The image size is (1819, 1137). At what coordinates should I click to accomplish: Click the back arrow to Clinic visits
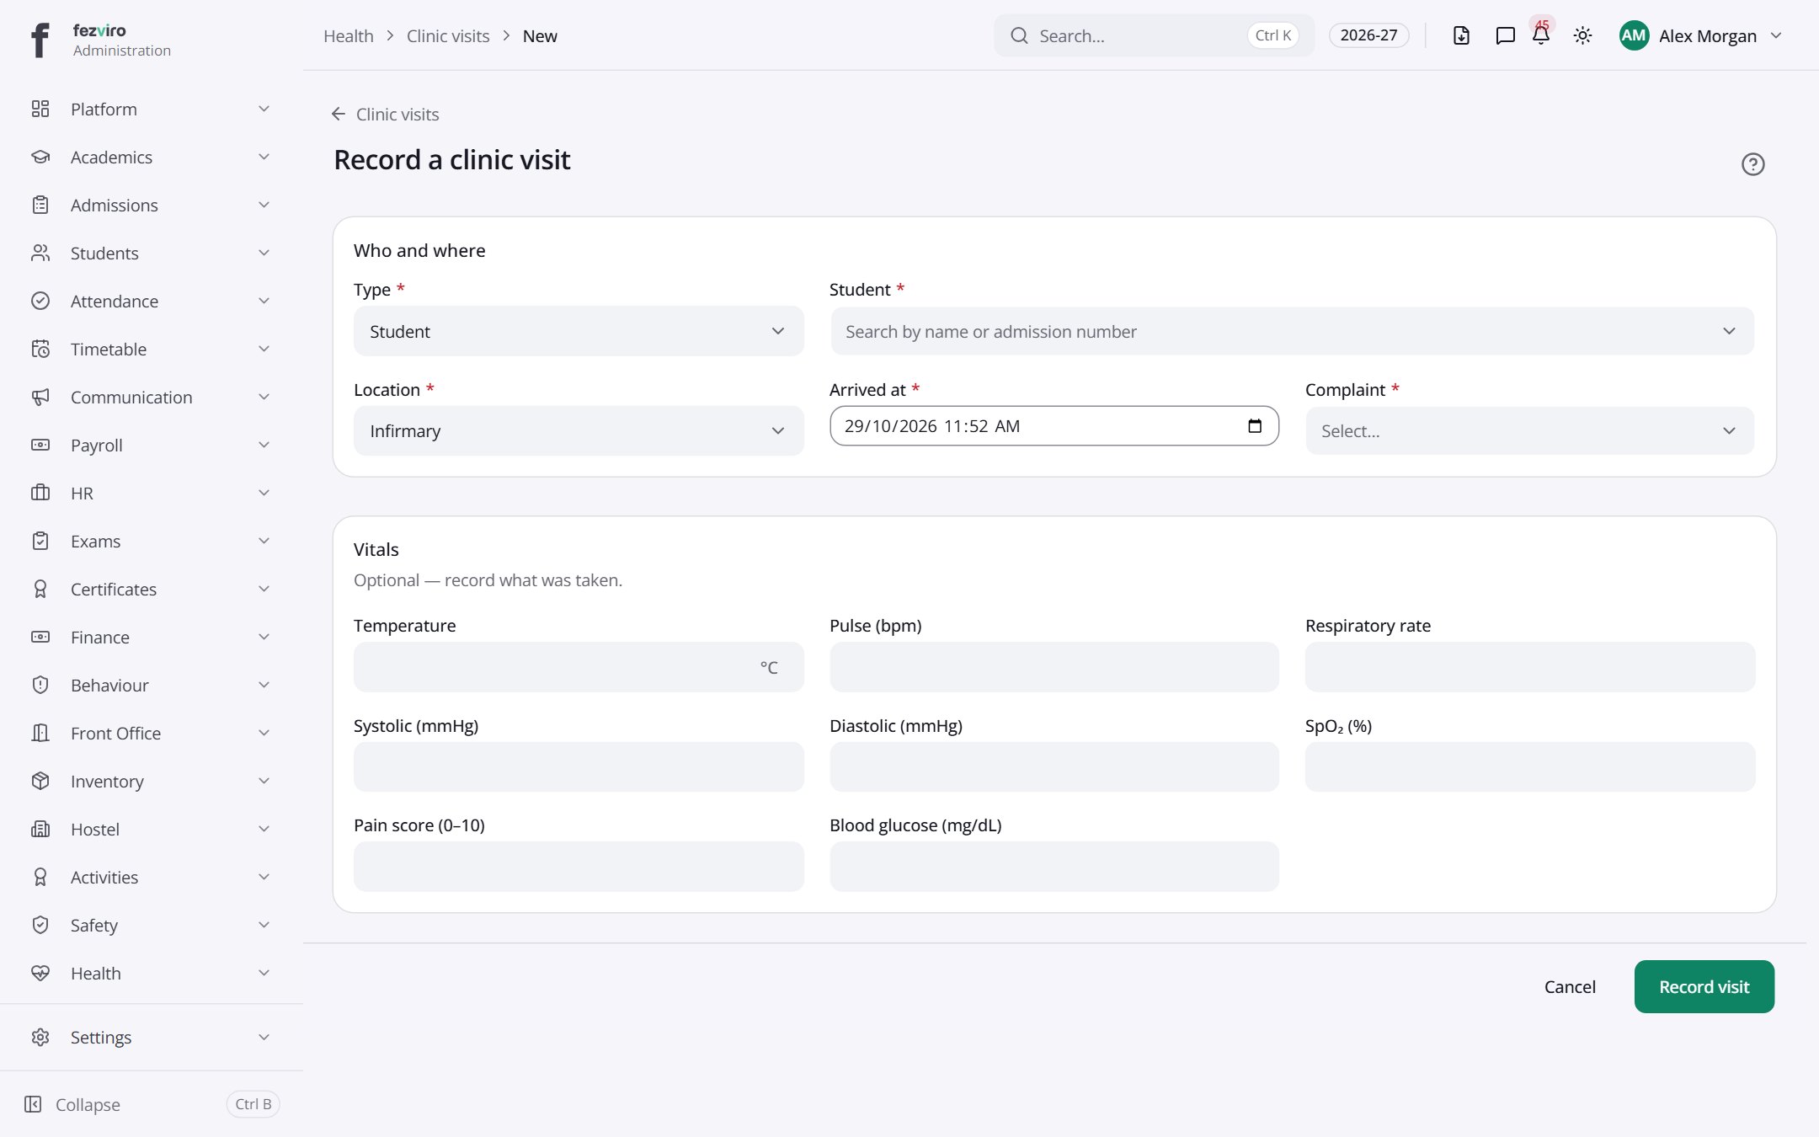339,114
